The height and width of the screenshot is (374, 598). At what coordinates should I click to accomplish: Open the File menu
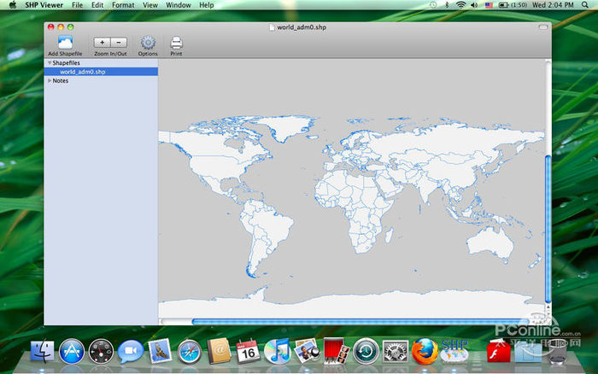(78, 5)
